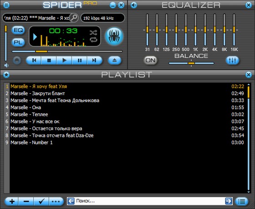
Task: Enable repeat playback mode
Action: pyautogui.click(x=93, y=40)
